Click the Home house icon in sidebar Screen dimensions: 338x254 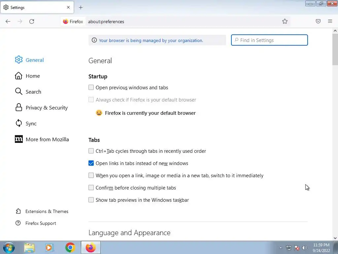[x=18, y=76]
